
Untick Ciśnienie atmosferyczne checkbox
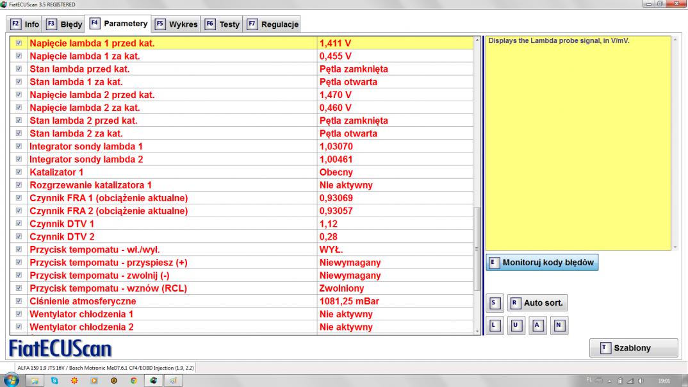tap(18, 302)
